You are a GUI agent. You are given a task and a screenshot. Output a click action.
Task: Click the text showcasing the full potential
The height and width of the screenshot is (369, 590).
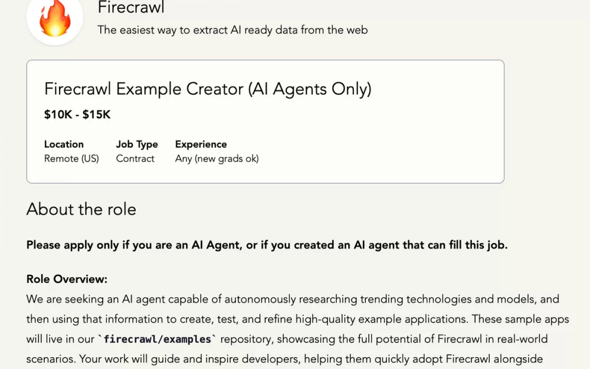349,339
